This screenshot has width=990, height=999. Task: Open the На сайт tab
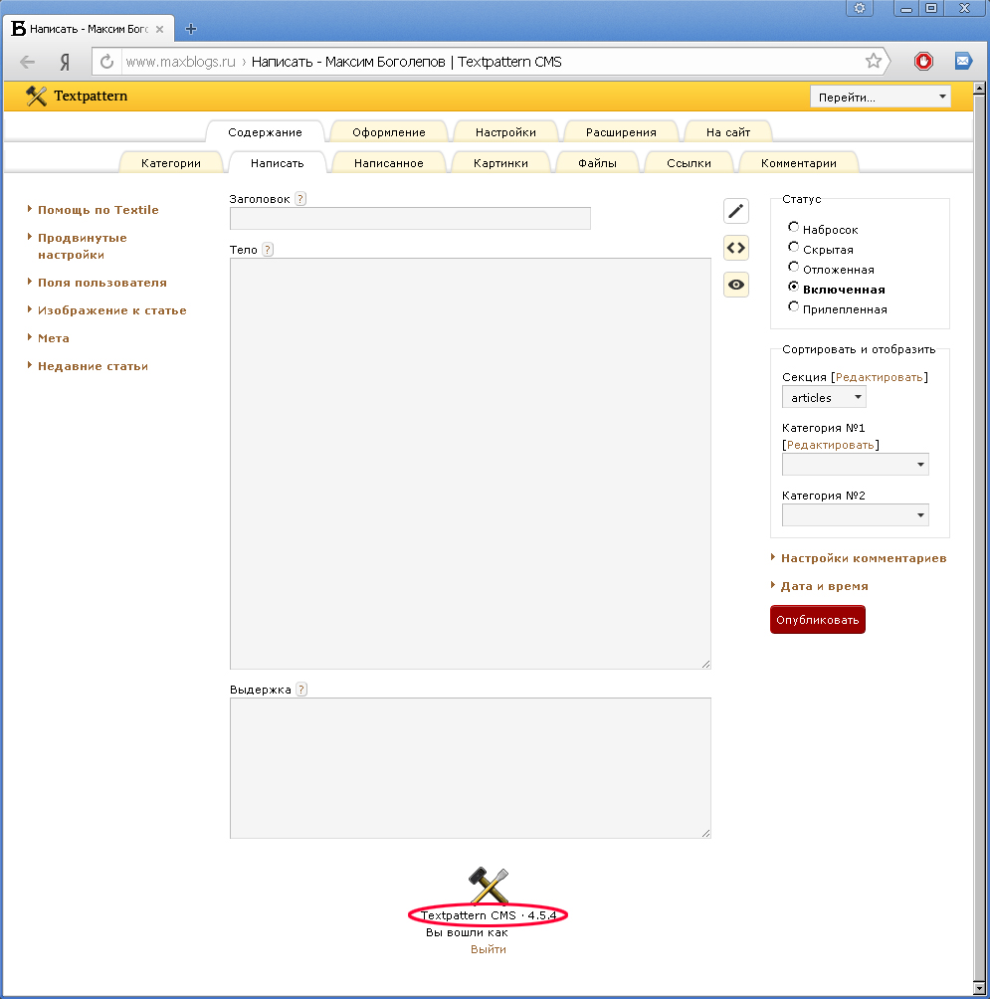click(x=728, y=132)
